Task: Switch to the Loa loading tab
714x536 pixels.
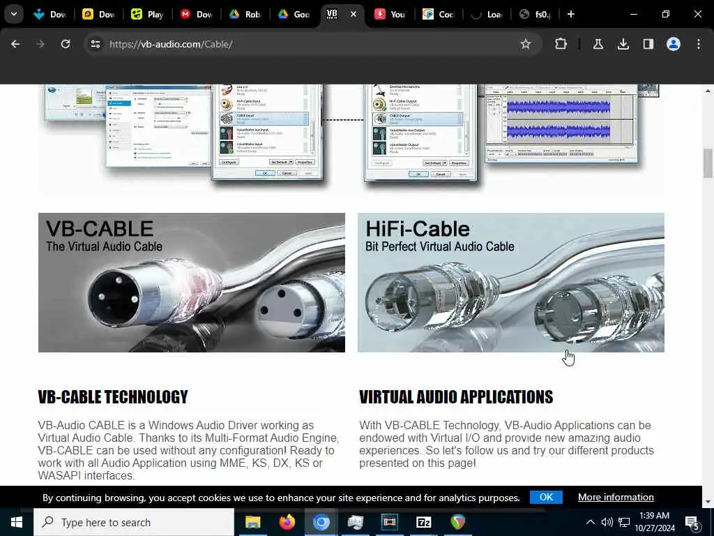Action: 487,14
